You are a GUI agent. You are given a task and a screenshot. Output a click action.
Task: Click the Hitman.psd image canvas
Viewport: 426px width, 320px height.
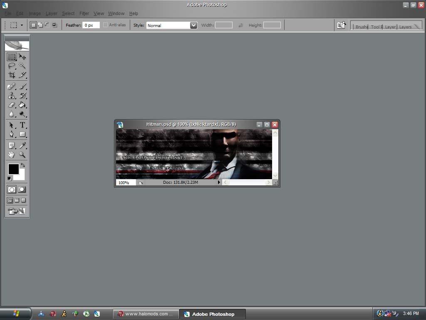point(194,154)
